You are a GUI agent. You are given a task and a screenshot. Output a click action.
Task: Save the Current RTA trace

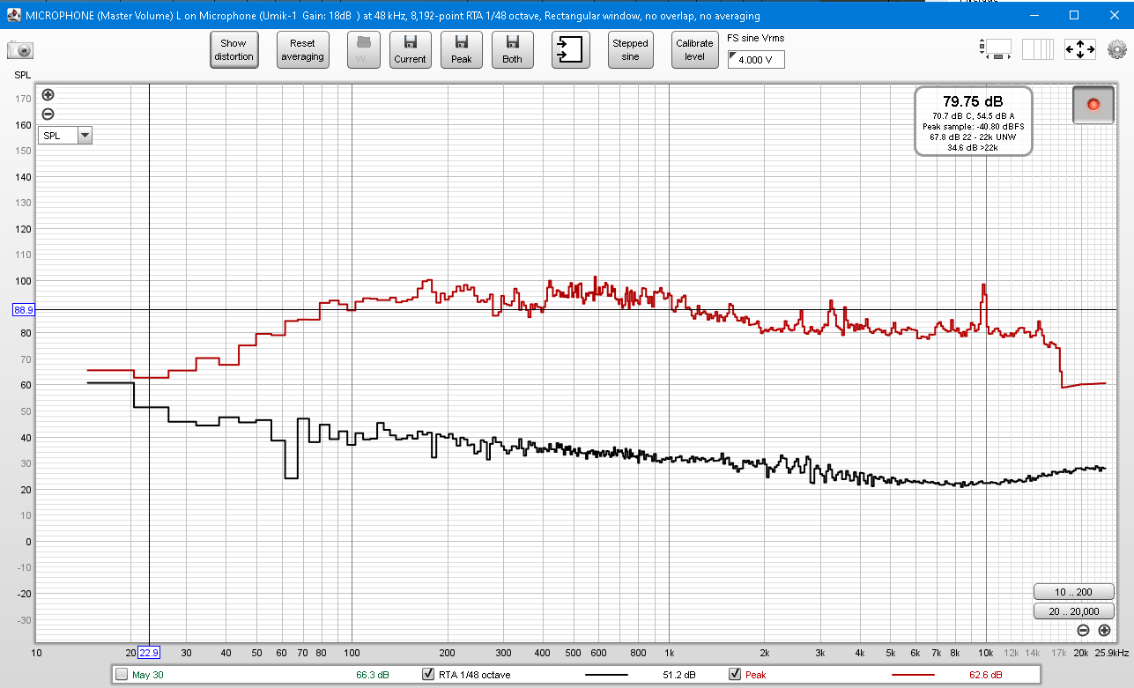coord(410,50)
